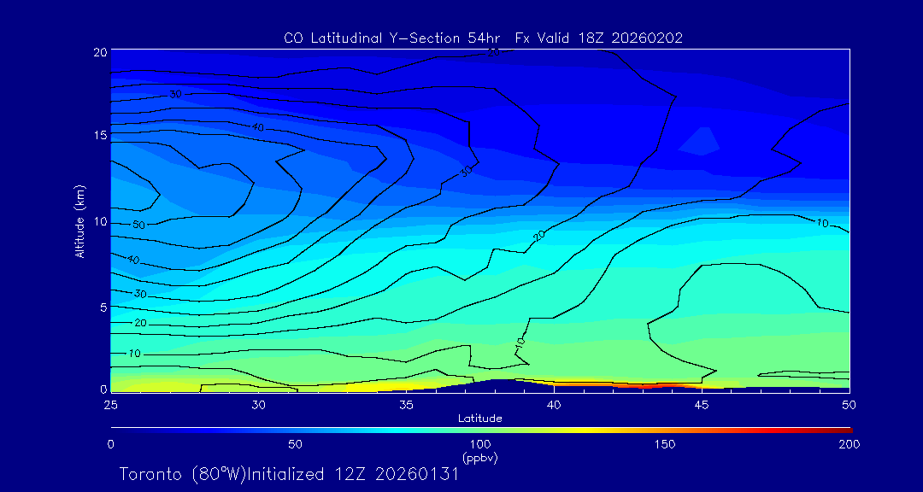This screenshot has width=923, height=492.
Task: Click the 'Altitude (km)' y-axis label
Action: coord(79,221)
